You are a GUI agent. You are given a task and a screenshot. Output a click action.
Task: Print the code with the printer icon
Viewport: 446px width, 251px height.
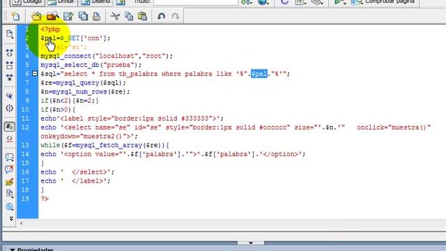tap(96, 16)
